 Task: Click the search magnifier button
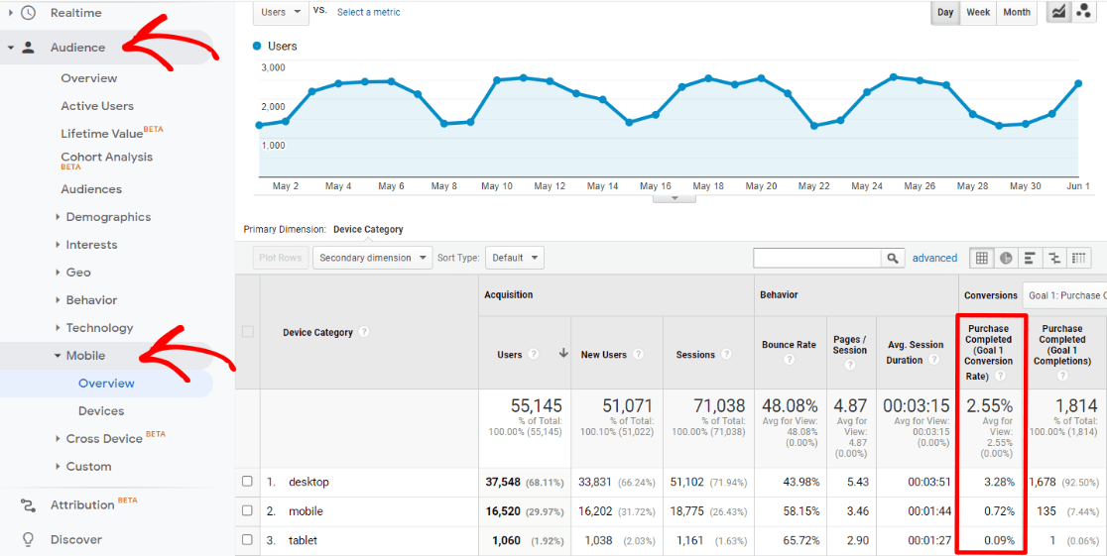click(x=893, y=259)
